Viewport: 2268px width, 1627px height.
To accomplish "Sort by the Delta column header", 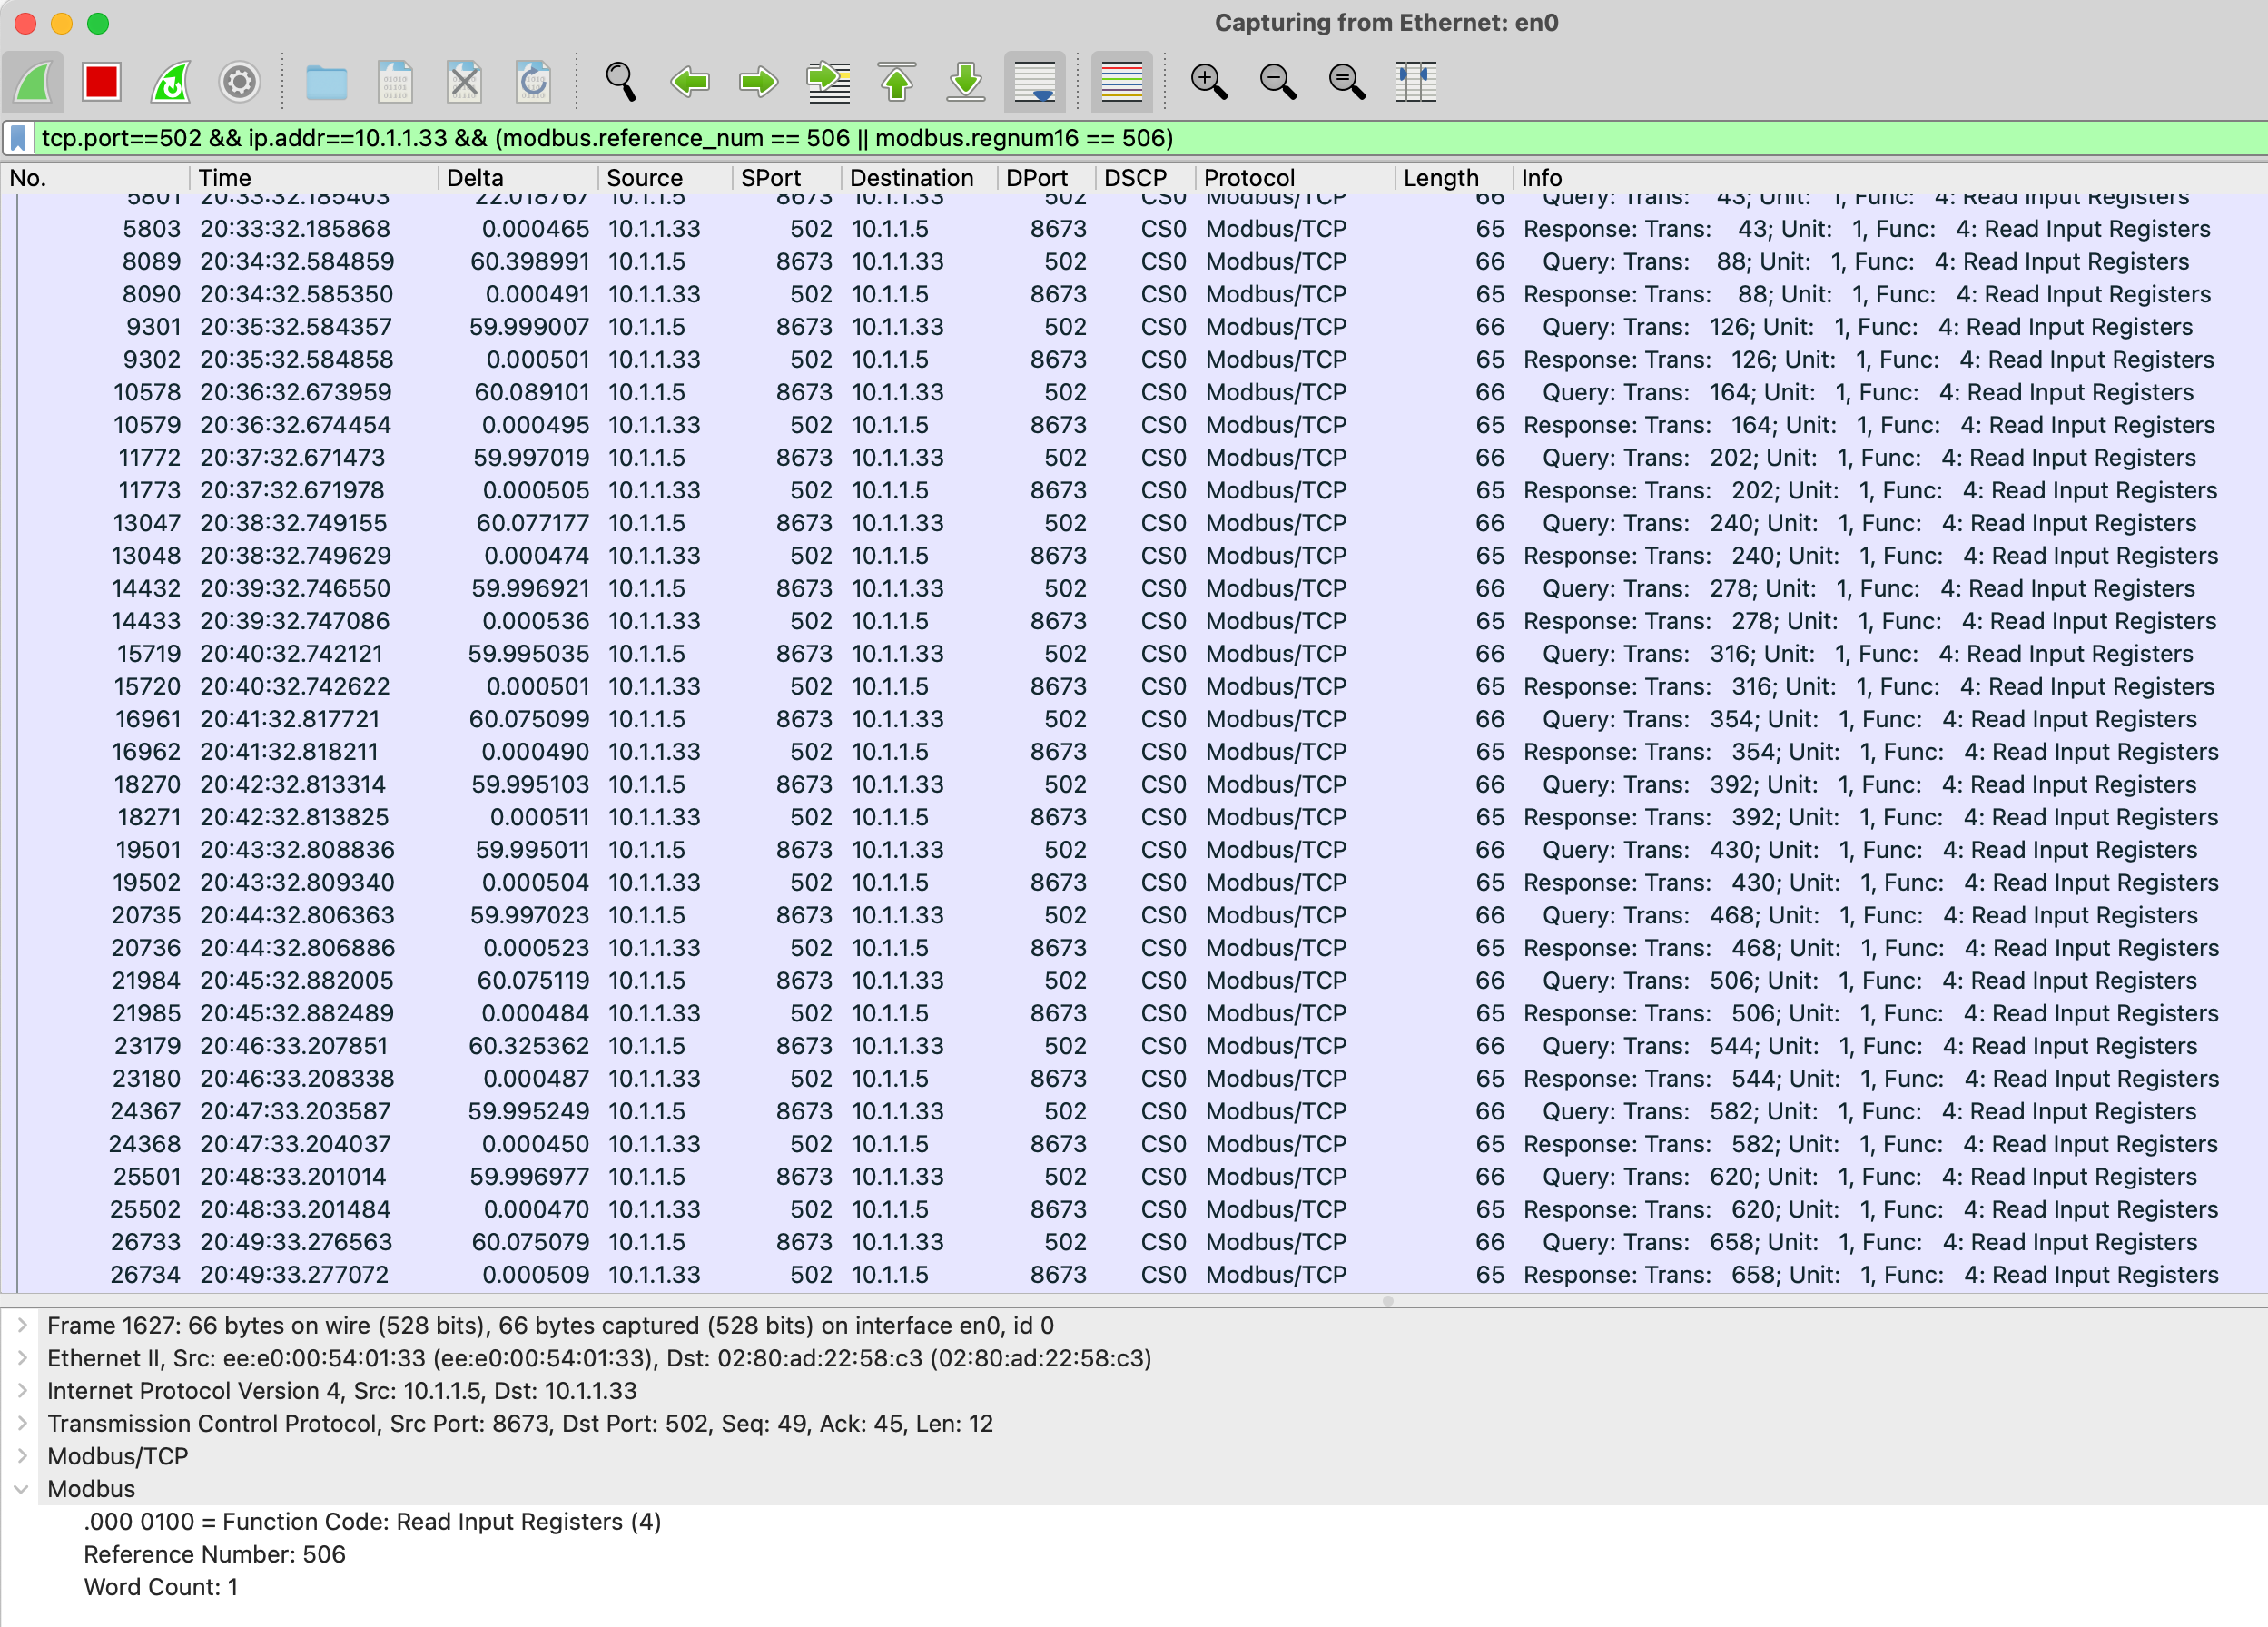I will coord(475,178).
